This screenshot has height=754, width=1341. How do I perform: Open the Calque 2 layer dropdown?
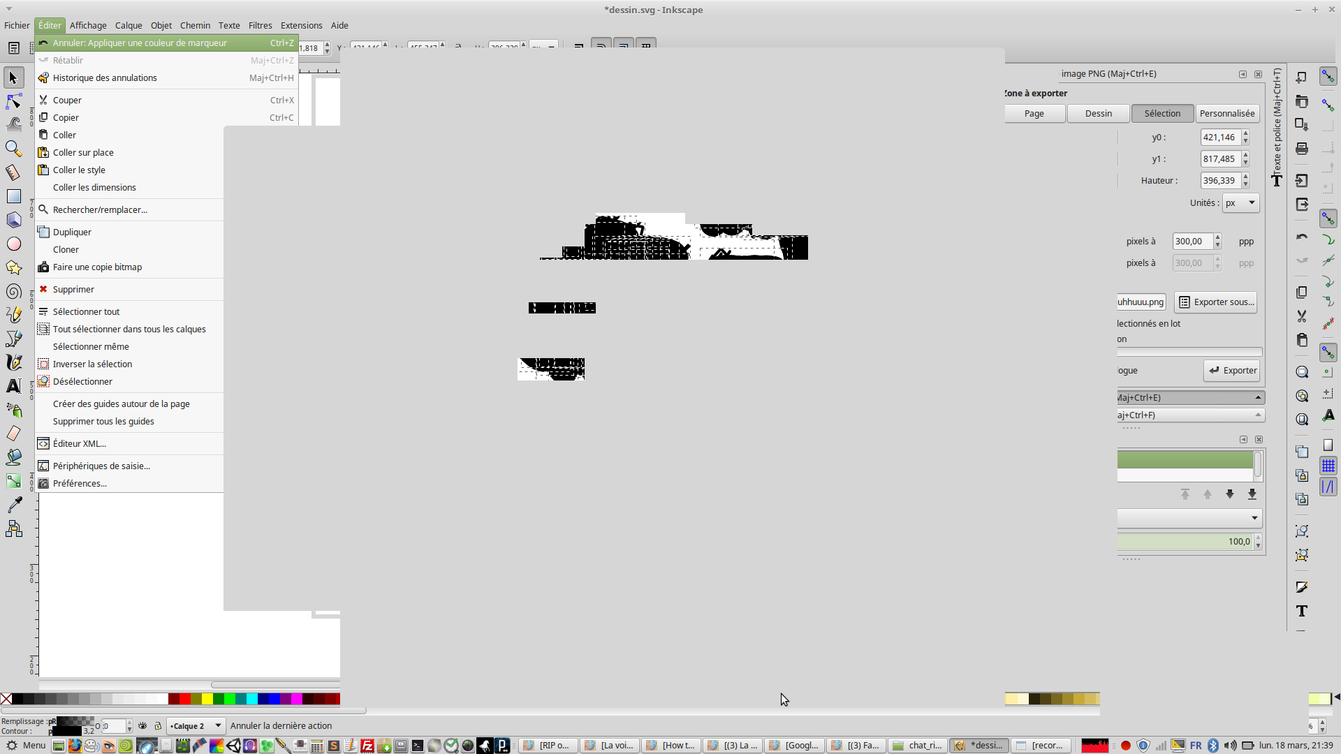[x=196, y=726]
